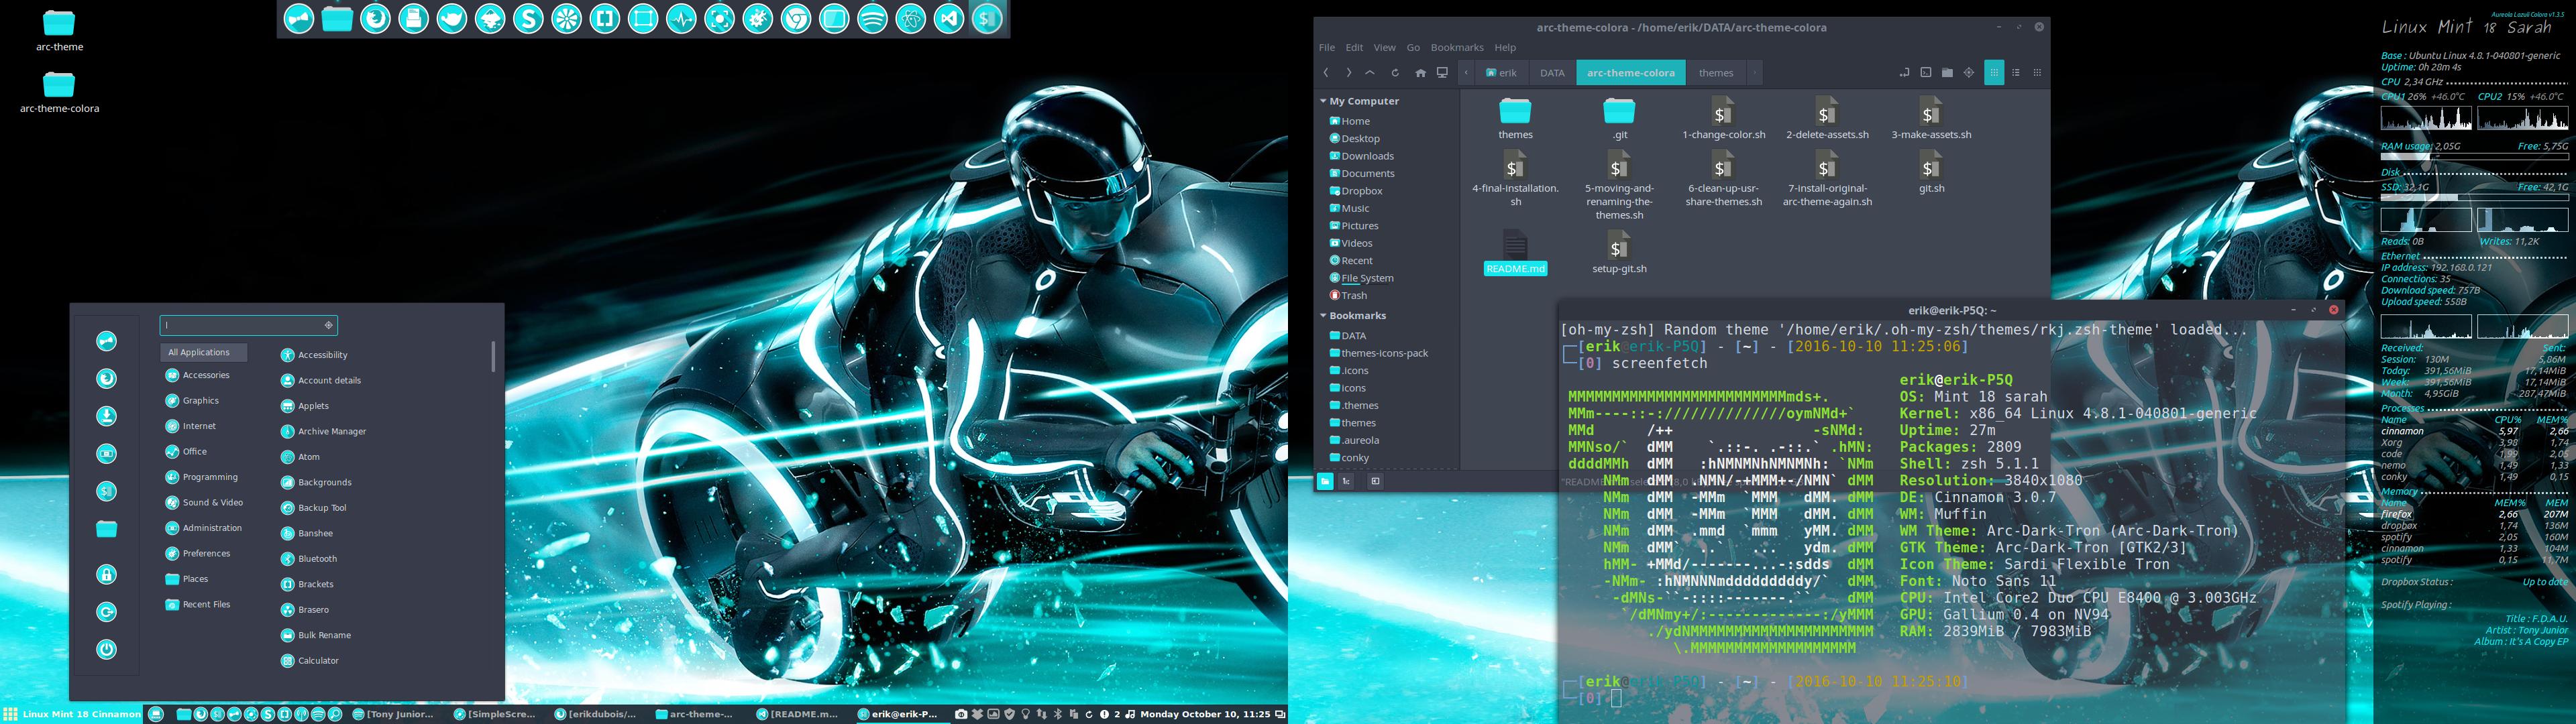Collapse the Bookmarks sidebar section

pyautogui.click(x=1323, y=315)
